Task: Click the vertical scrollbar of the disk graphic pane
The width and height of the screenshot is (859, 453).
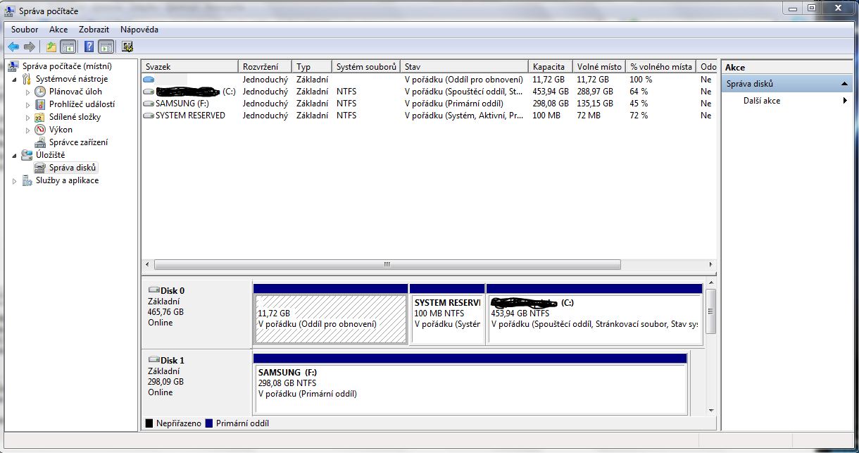Action: [x=711, y=311]
